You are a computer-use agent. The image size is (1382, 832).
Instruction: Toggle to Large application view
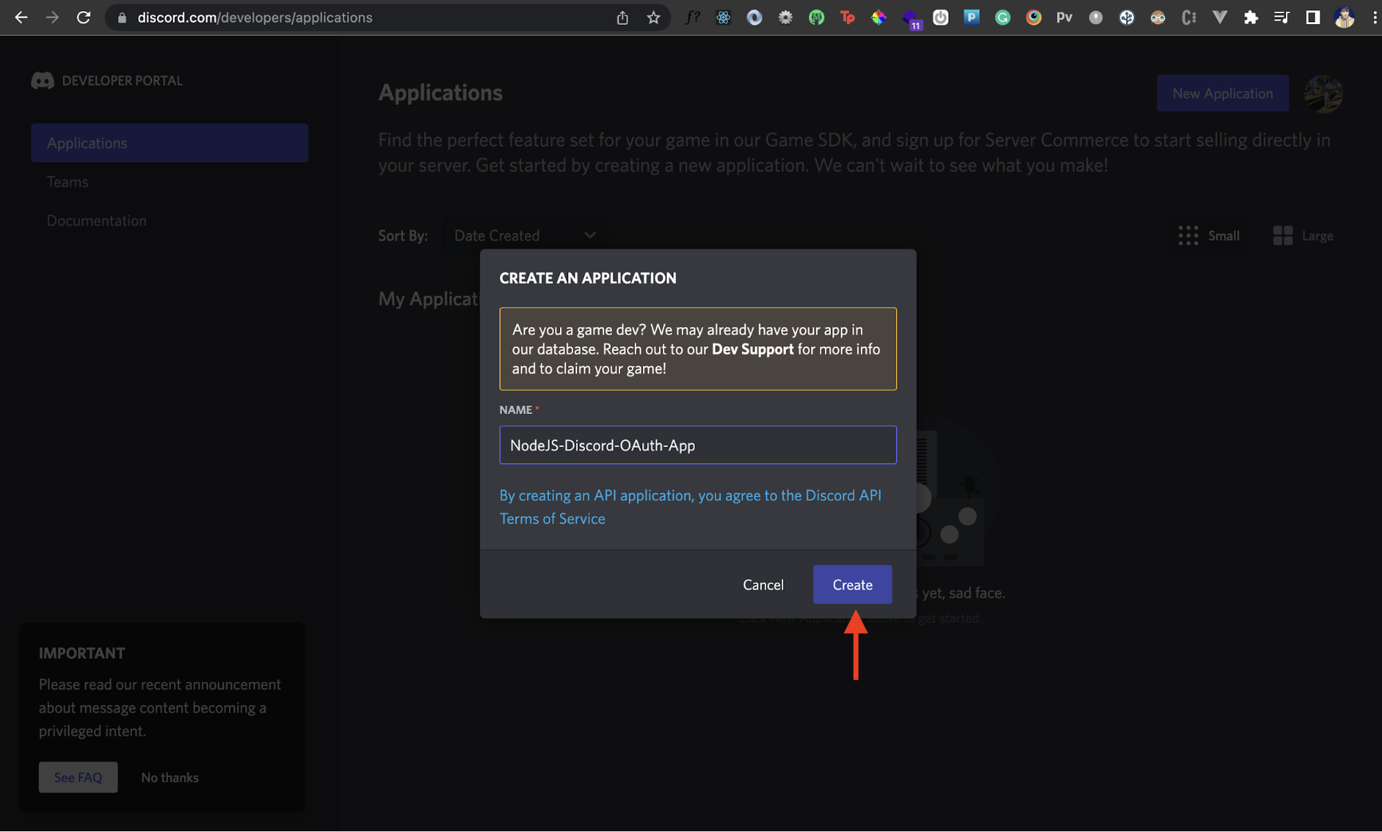[1303, 235]
